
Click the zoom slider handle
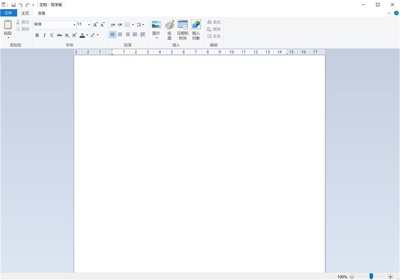tap(371, 276)
